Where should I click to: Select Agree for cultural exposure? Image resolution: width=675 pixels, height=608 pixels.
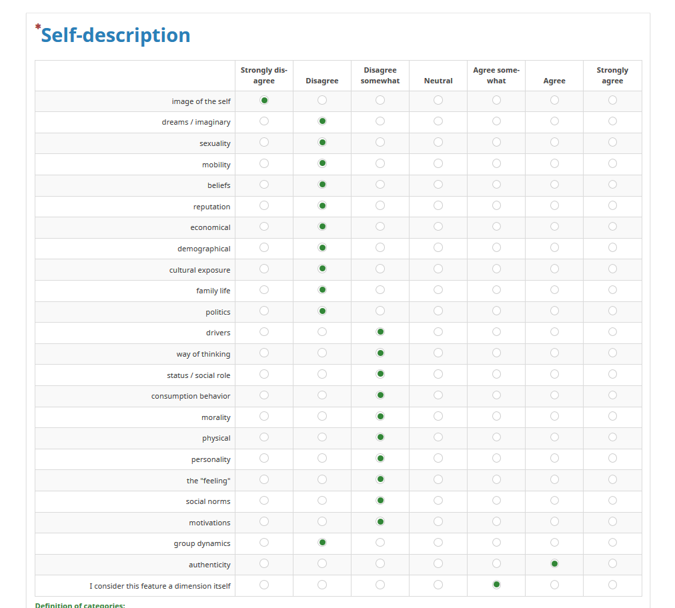click(554, 269)
